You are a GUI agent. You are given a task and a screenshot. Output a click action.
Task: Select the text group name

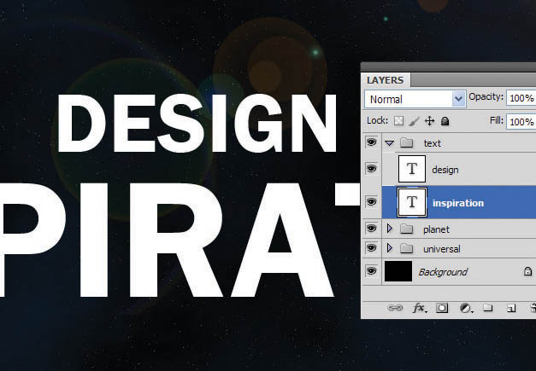point(433,143)
